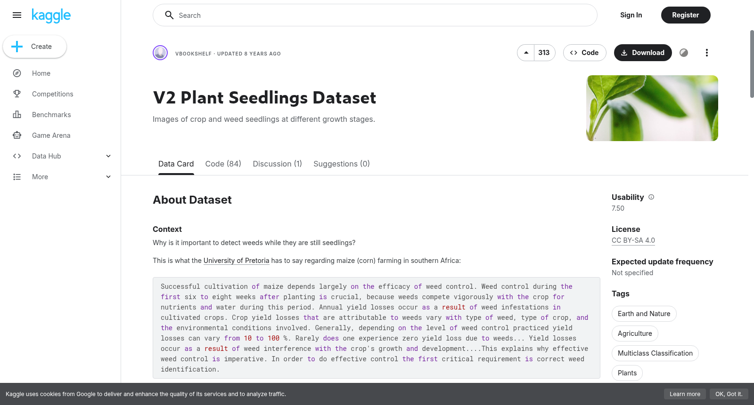The height and width of the screenshot is (405, 754).
Task: Open University of Pretoria link
Action: 237,261
